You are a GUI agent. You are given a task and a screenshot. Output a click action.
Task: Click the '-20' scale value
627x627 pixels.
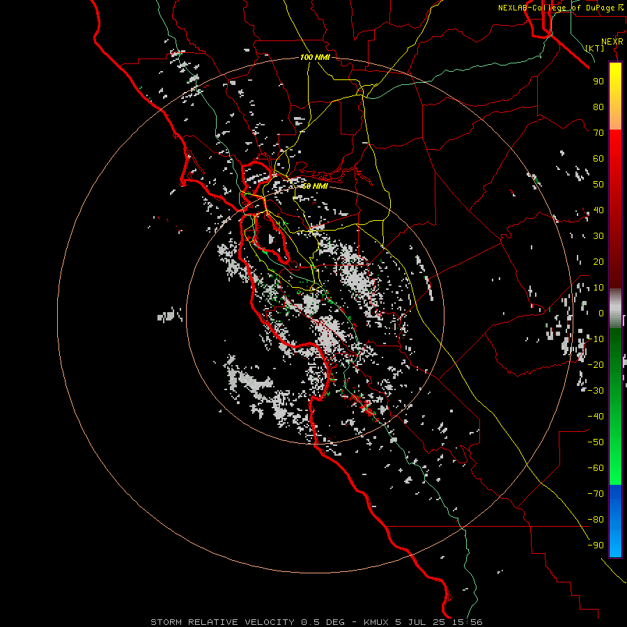pos(596,365)
